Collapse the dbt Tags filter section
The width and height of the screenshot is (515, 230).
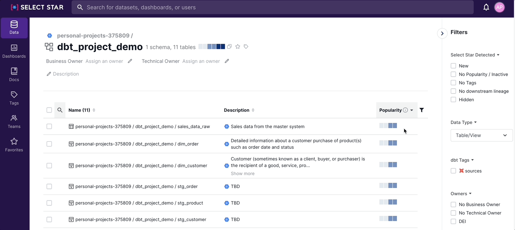coord(462,160)
